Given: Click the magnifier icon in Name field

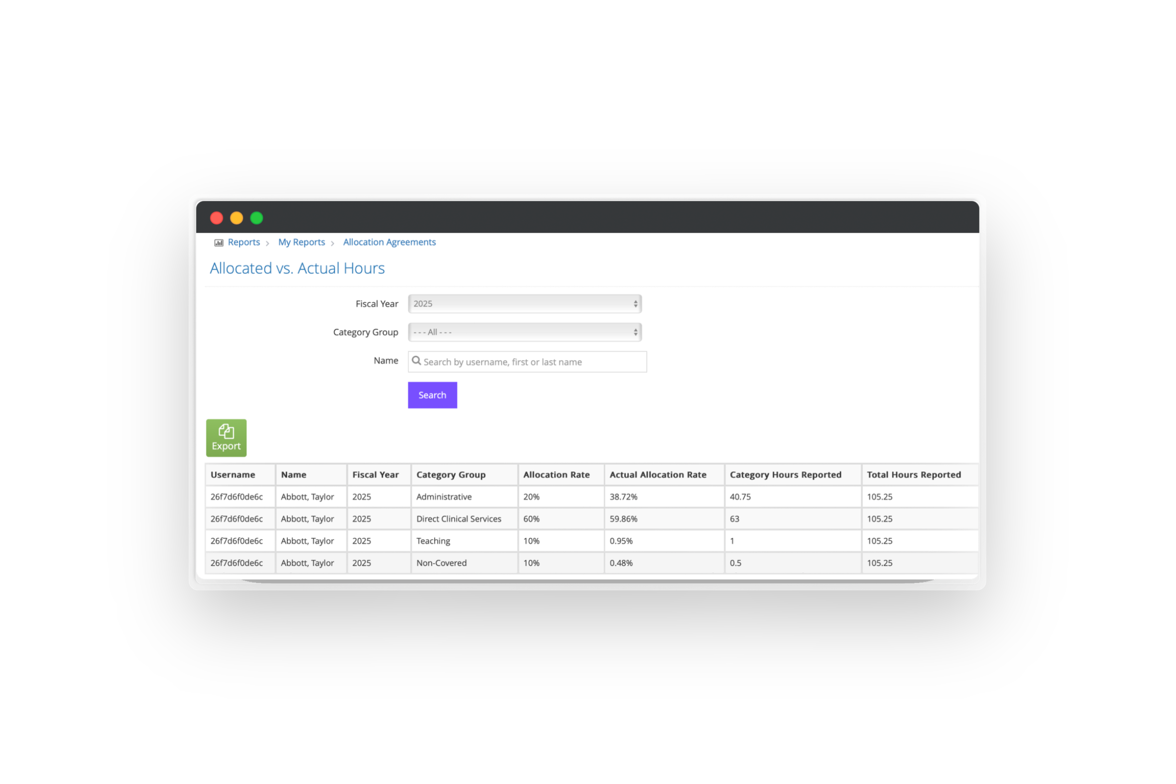Looking at the screenshot, I should click(x=416, y=361).
